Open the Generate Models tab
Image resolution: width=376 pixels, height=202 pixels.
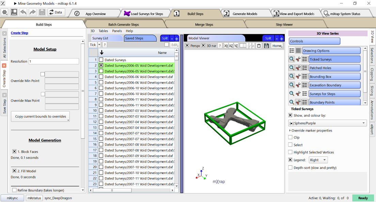(x=245, y=14)
